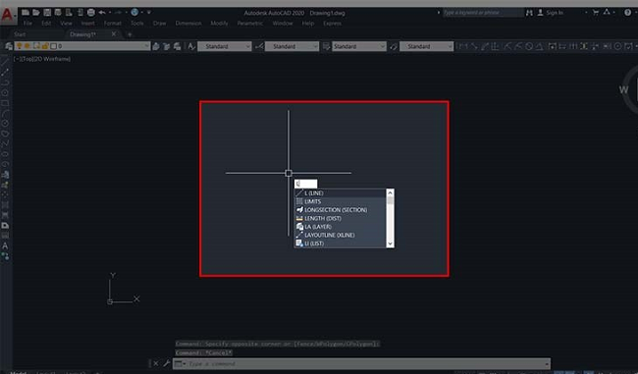
Task: Switch to the Start tab
Action: point(20,34)
